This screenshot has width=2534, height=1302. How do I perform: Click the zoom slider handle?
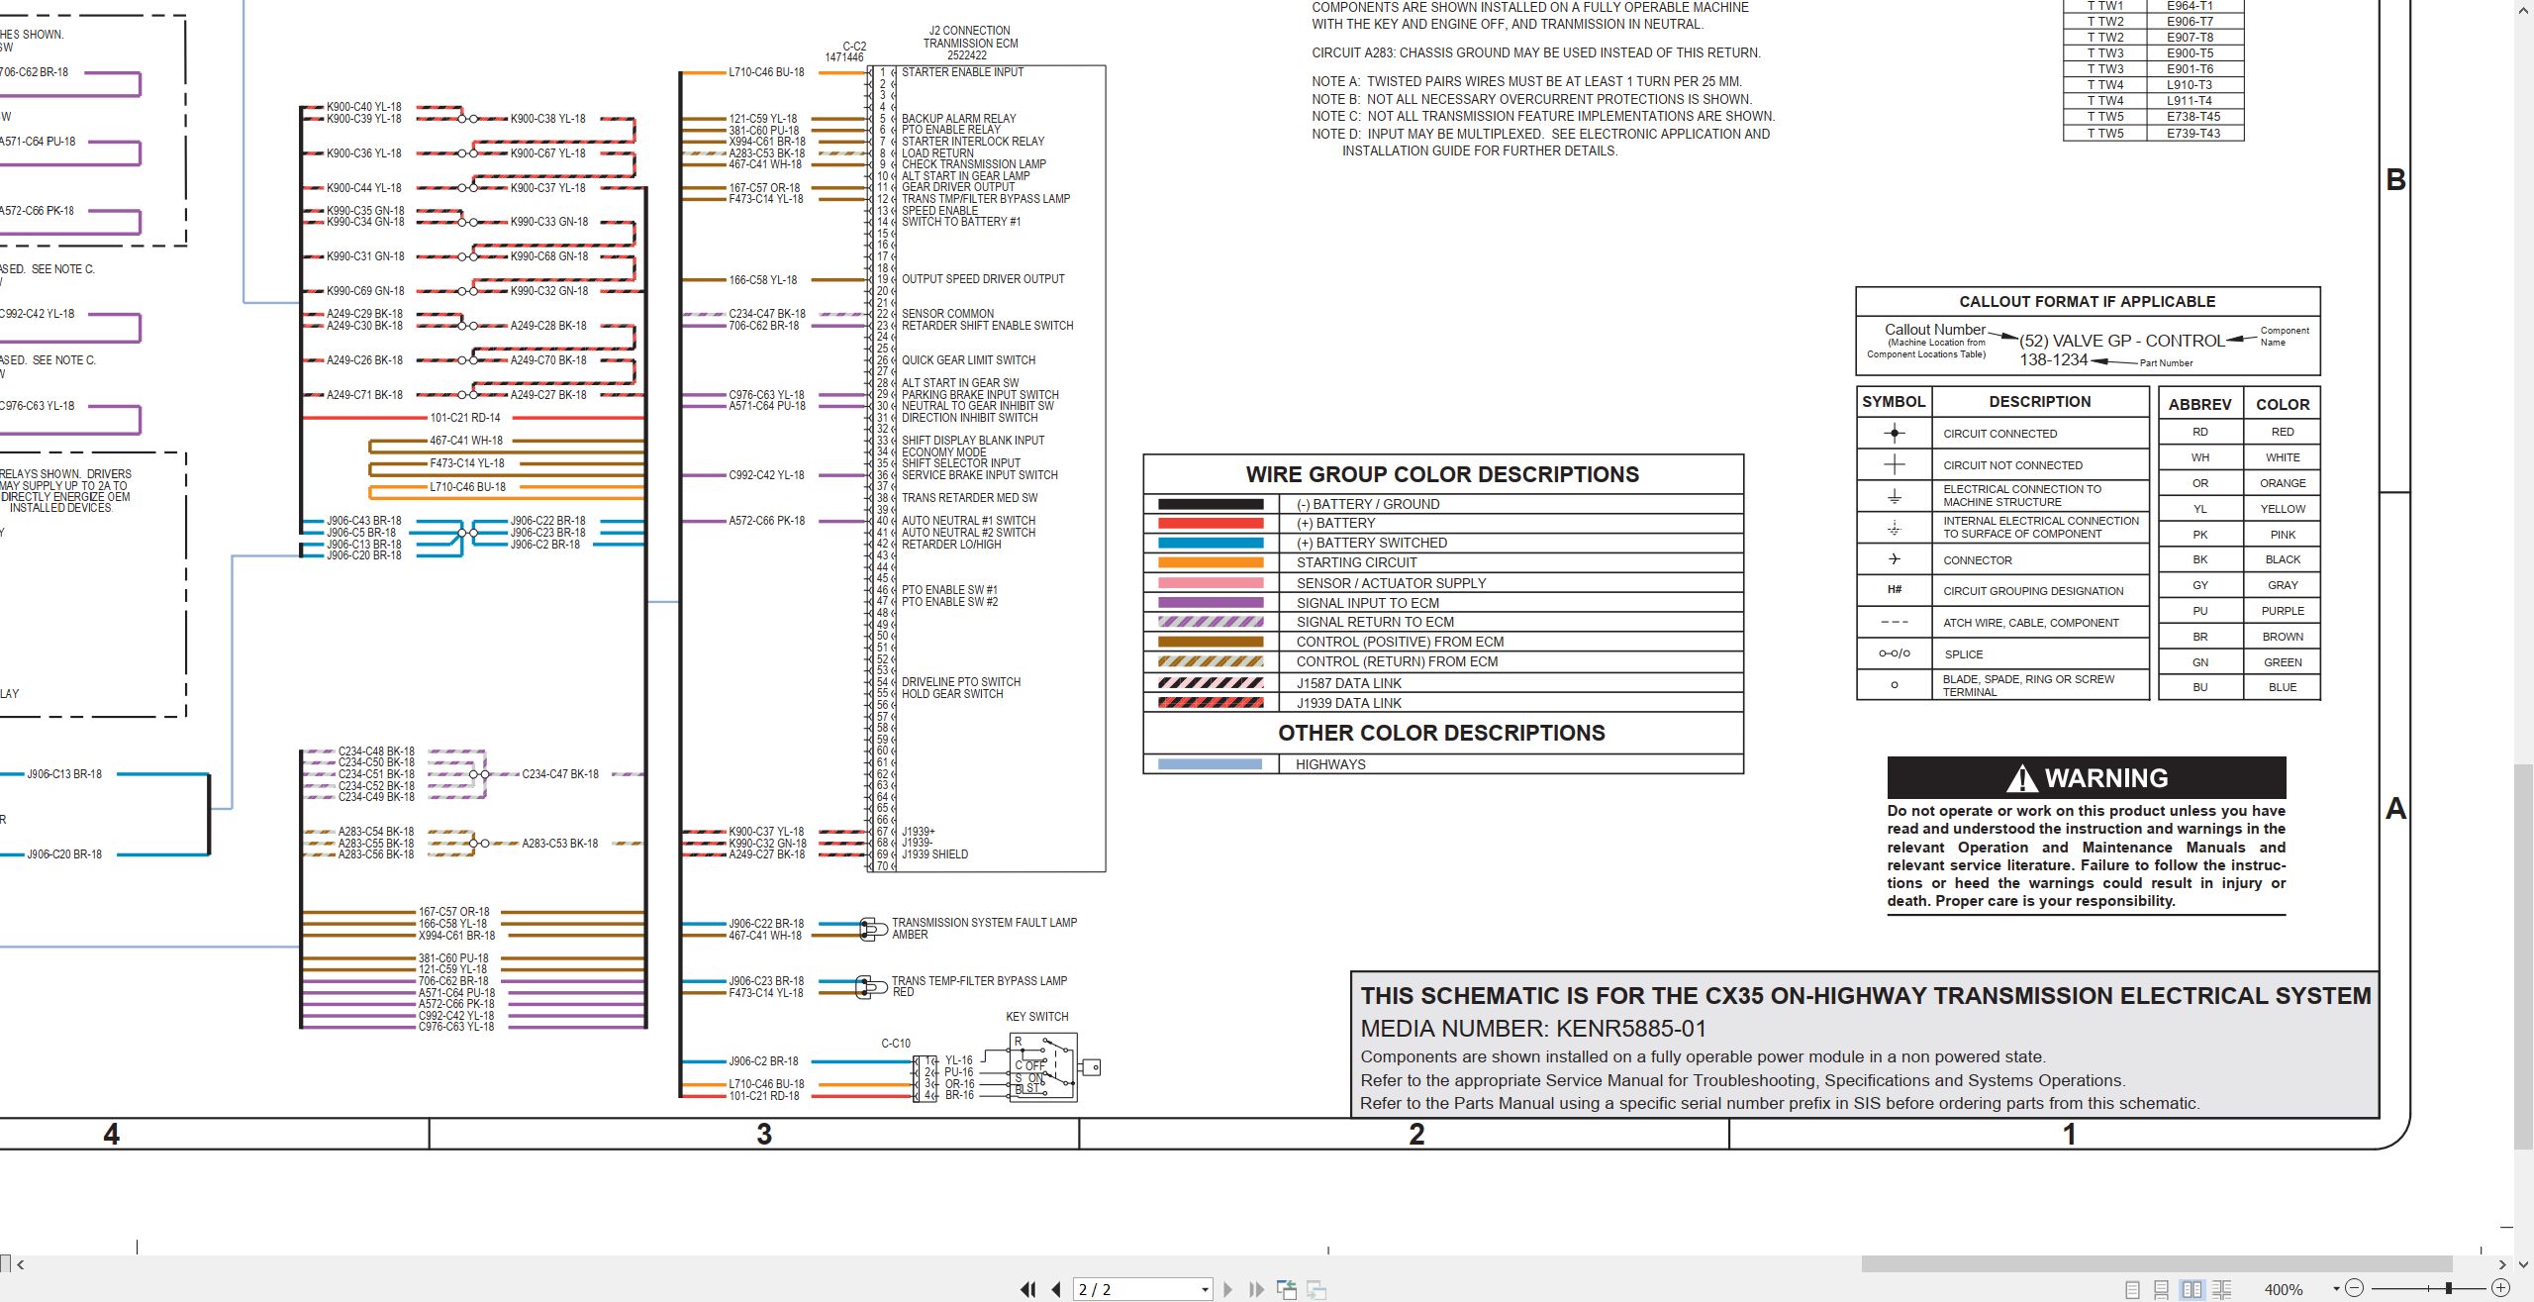point(2448,1288)
